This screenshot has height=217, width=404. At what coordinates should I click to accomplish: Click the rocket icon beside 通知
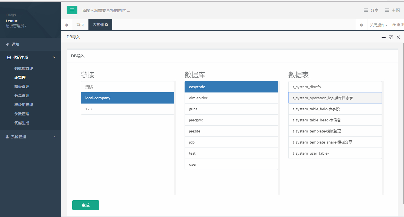[x=7, y=45]
